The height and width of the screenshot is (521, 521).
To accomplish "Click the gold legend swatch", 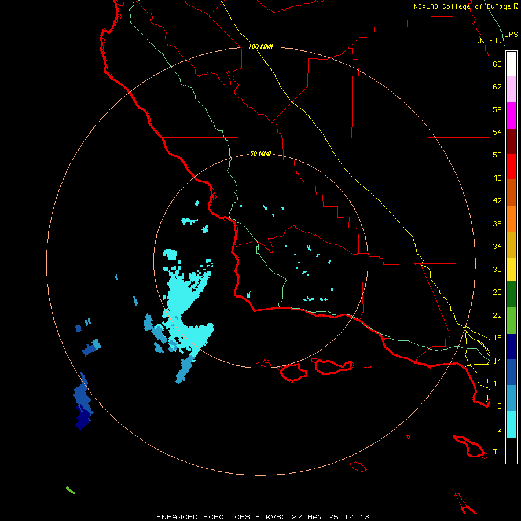I will [511, 245].
